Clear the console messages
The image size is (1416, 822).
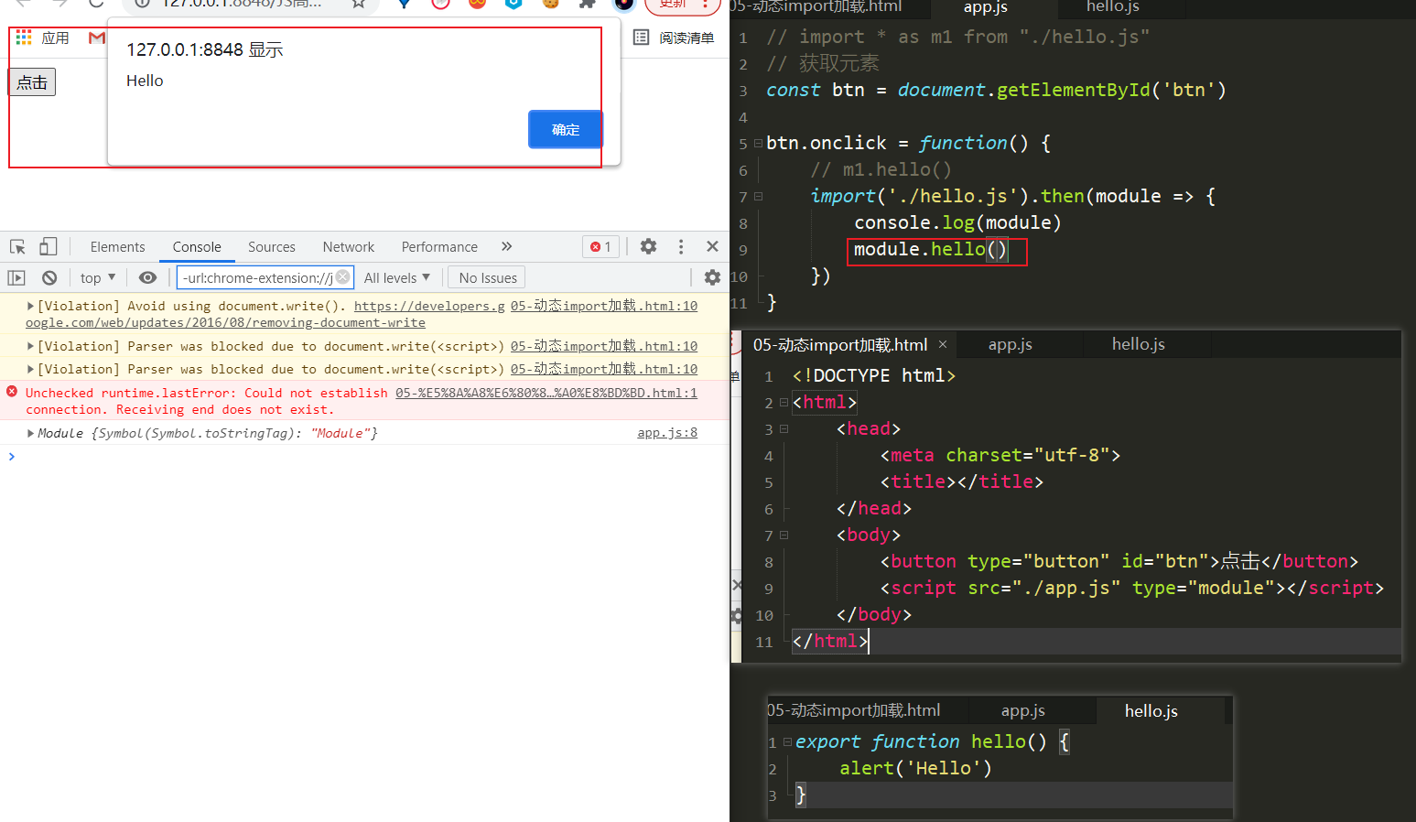49,277
